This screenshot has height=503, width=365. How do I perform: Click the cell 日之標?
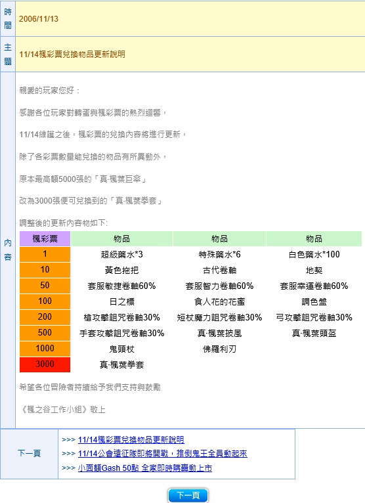[122, 301]
